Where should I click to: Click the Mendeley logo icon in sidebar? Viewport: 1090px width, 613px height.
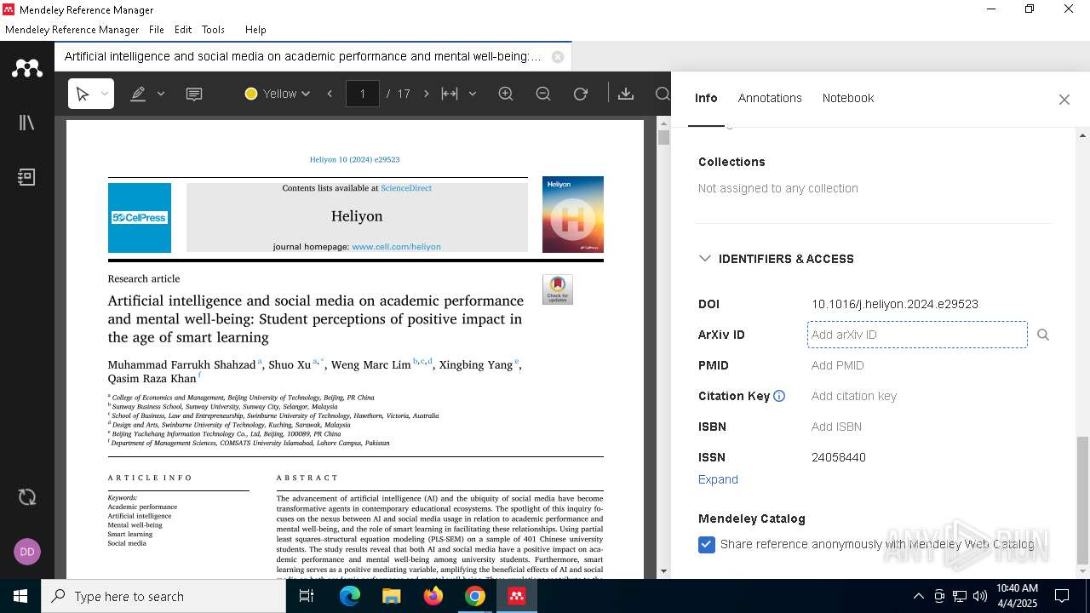(x=26, y=68)
